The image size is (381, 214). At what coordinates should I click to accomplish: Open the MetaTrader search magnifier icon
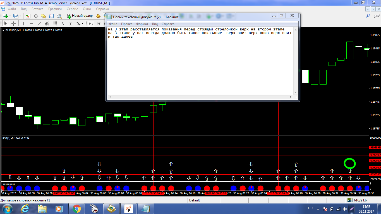[368, 16]
